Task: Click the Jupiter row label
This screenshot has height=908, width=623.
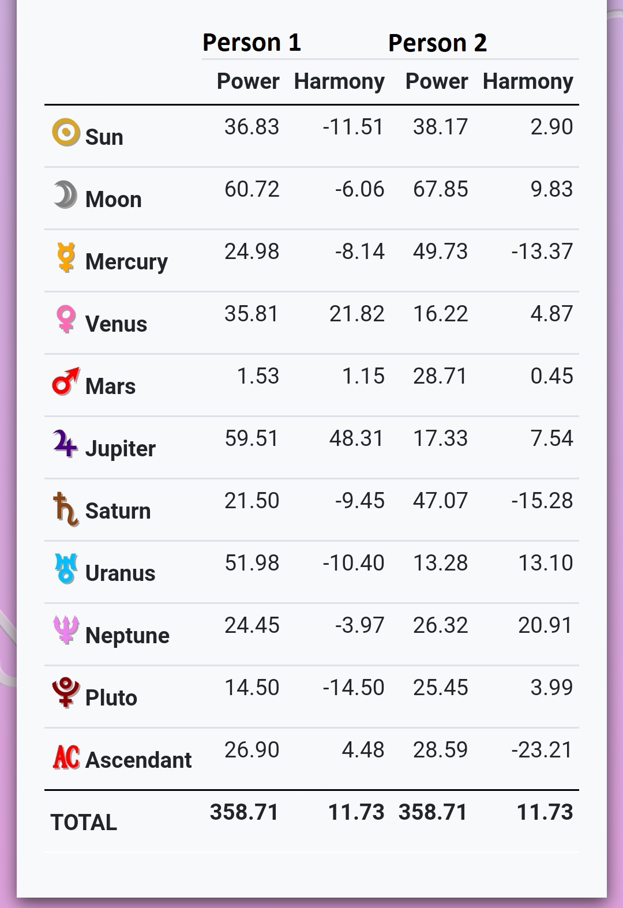Action: point(121,449)
